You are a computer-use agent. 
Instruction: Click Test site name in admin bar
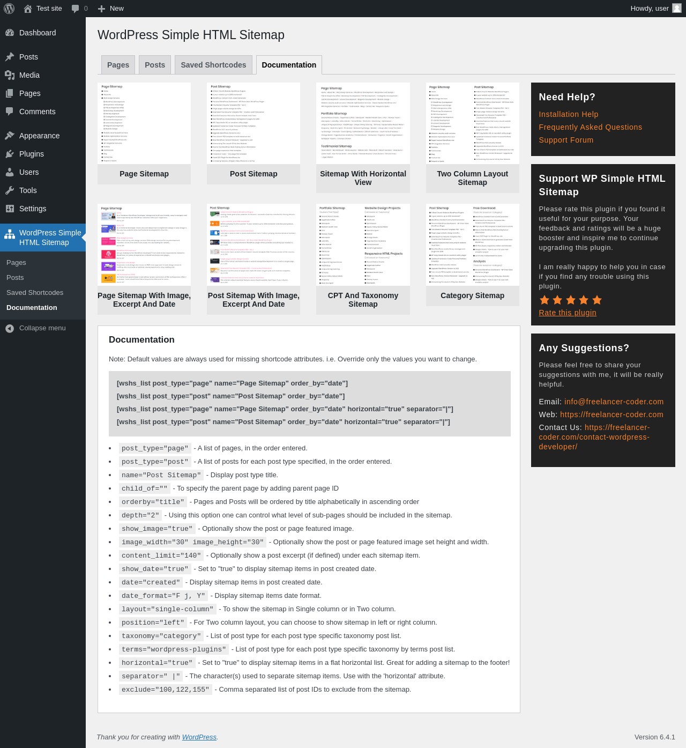[x=49, y=9]
